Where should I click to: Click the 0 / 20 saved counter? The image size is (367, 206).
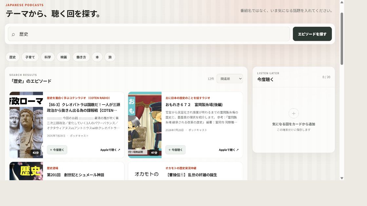click(326, 77)
